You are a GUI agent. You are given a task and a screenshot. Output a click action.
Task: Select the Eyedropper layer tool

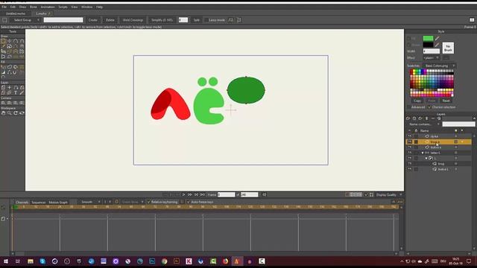click(x=22, y=92)
